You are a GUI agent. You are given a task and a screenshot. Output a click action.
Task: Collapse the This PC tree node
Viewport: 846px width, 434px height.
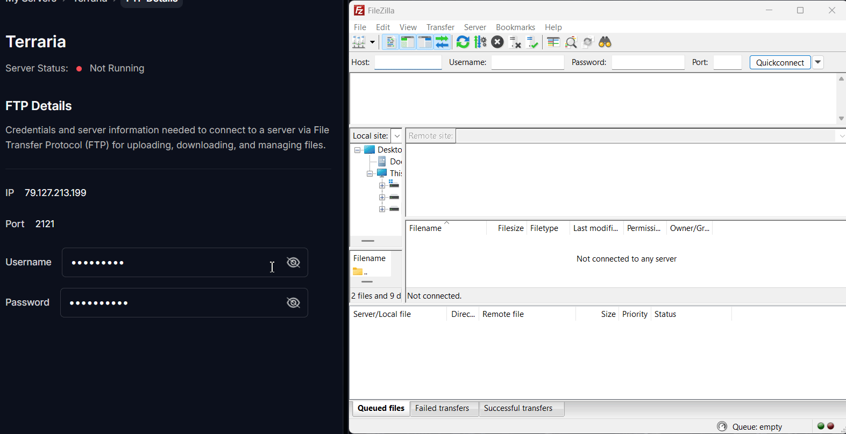click(x=370, y=173)
